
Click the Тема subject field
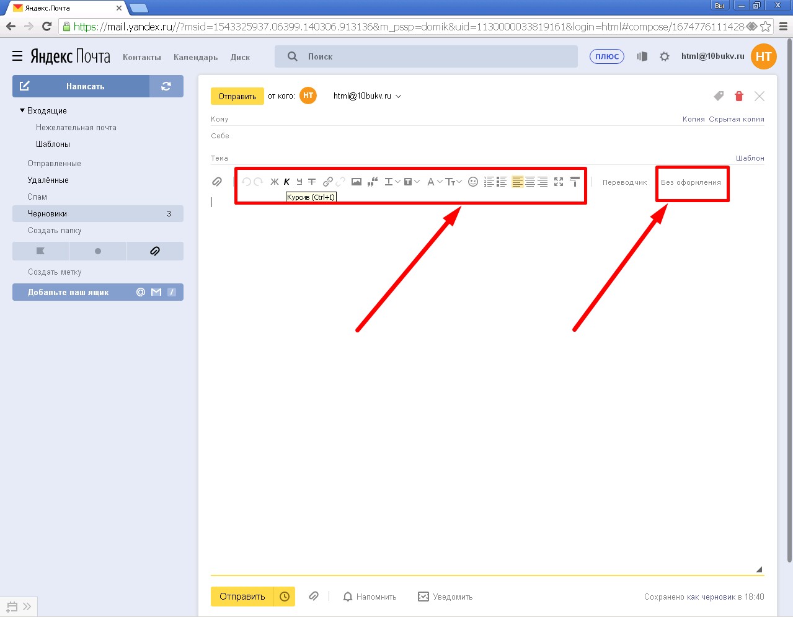pos(471,158)
